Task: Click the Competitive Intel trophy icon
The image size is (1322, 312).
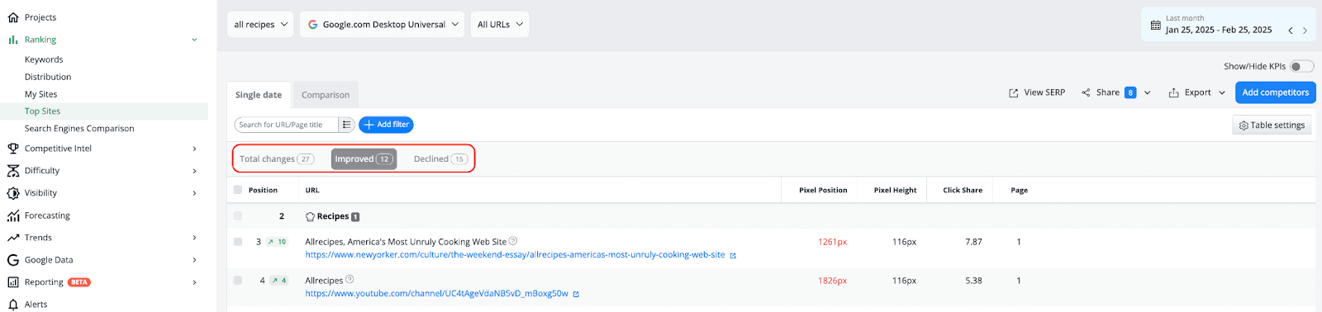Action: [x=13, y=149]
